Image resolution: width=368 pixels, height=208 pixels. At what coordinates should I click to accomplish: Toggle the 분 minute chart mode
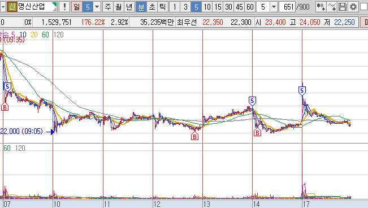click(141, 7)
